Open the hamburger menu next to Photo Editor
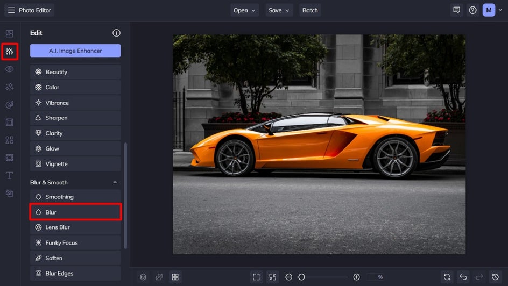 tap(11, 10)
